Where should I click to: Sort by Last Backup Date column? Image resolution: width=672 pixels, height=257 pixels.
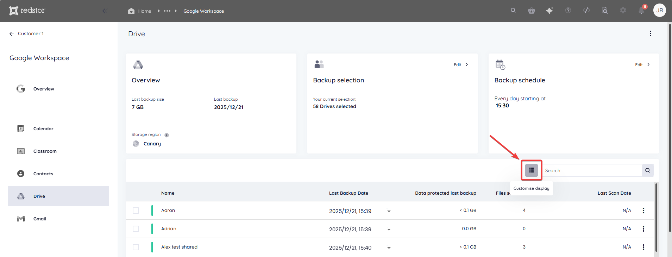pyautogui.click(x=348, y=193)
